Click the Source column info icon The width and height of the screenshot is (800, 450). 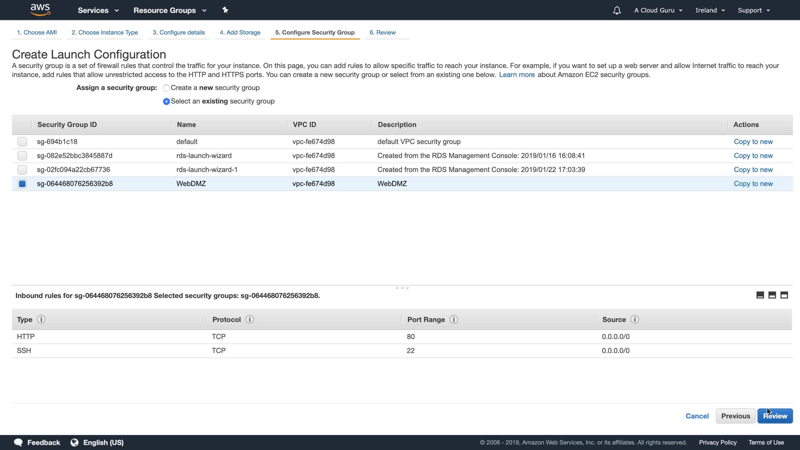coord(635,320)
